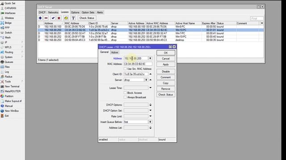Open the Manual
The image size is (286, 160).
click(8, 106)
